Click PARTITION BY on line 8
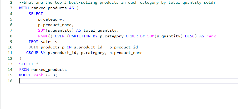 [x=83, y=36]
